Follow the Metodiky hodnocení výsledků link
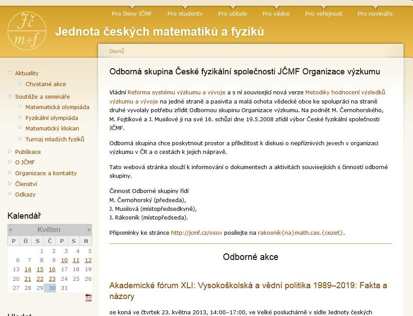Viewport: 413px width, 316px height. tap(345, 92)
